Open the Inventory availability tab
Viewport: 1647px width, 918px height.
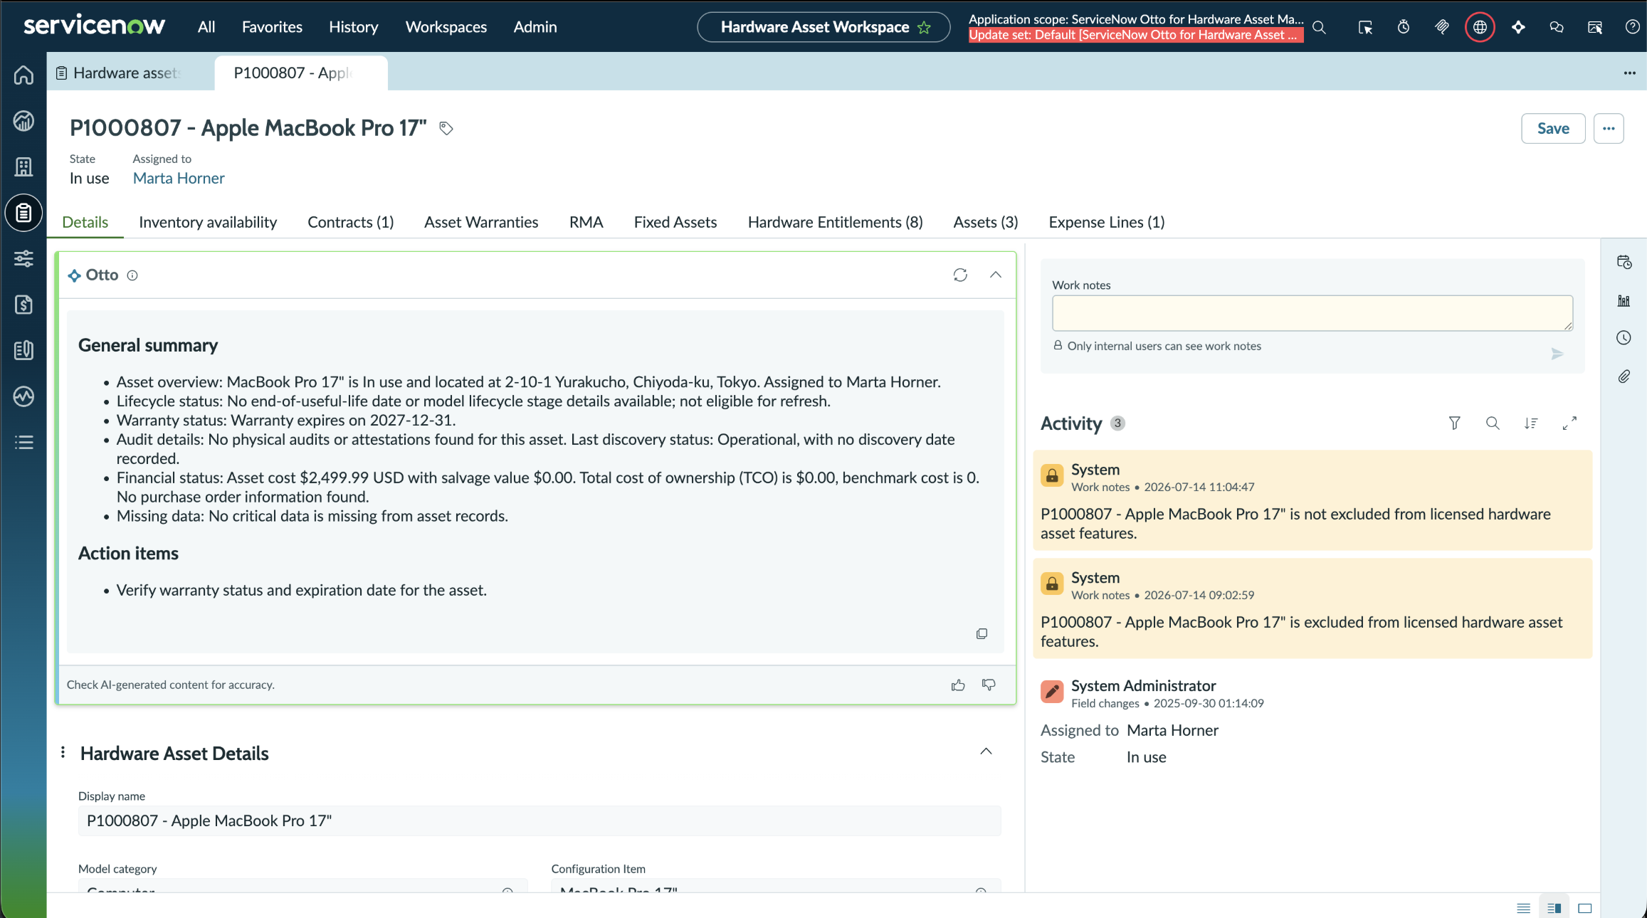208,222
